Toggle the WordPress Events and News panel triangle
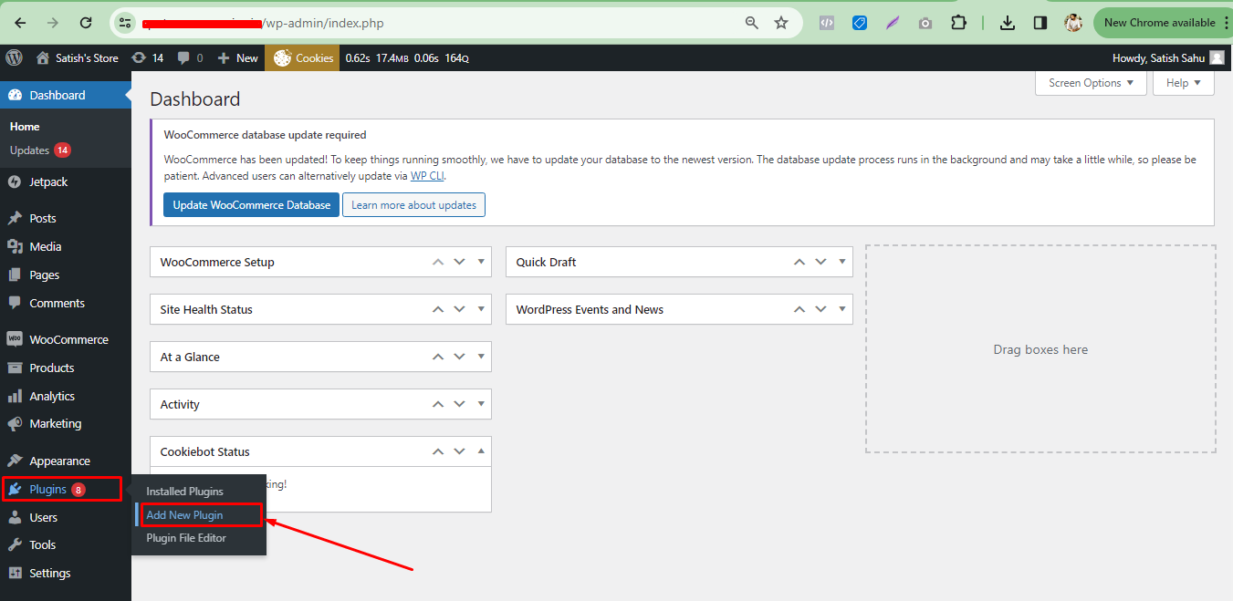The image size is (1233, 601). click(842, 309)
